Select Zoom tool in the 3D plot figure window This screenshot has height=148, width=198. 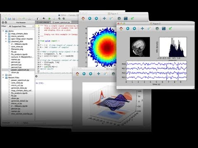pos(105,74)
